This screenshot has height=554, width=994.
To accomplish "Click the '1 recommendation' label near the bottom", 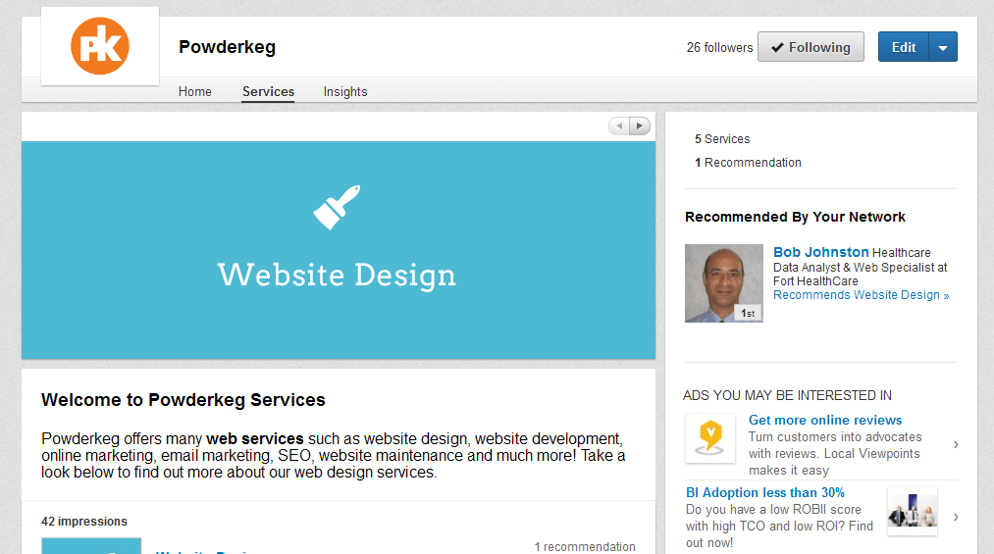I will (x=585, y=546).
